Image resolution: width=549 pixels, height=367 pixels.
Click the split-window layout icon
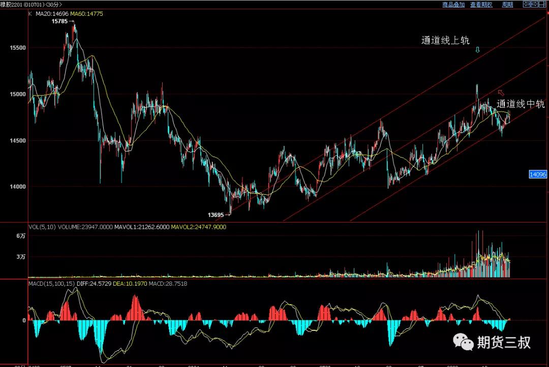542,4
